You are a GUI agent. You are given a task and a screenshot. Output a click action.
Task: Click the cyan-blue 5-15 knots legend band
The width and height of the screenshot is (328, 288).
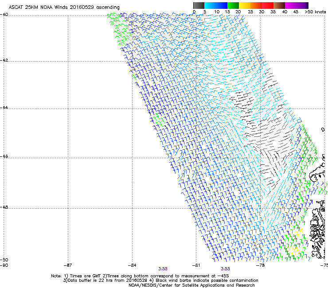click(x=216, y=5)
